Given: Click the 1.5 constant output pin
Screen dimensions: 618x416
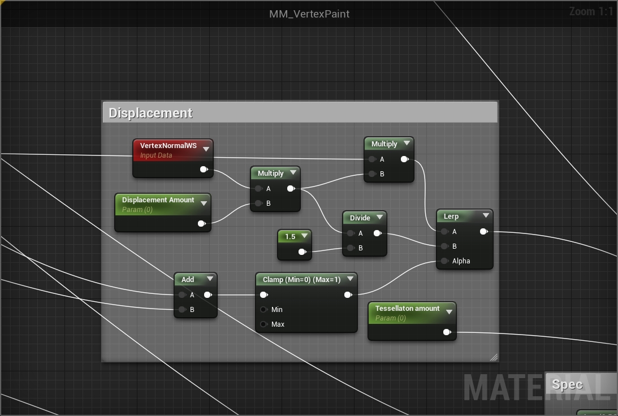Looking at the screenshot, I should tap(302, 252).
